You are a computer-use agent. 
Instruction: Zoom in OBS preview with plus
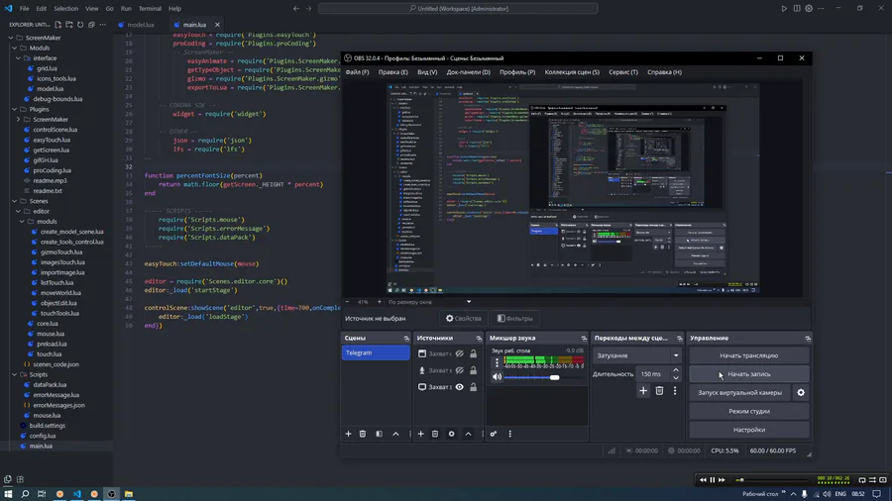[x=380, y=302]
